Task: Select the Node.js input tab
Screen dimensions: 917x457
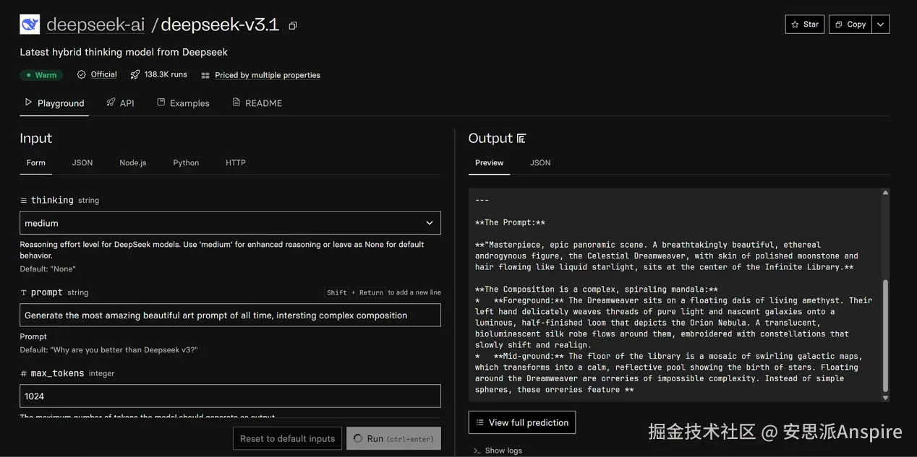Action: [133, 162]
